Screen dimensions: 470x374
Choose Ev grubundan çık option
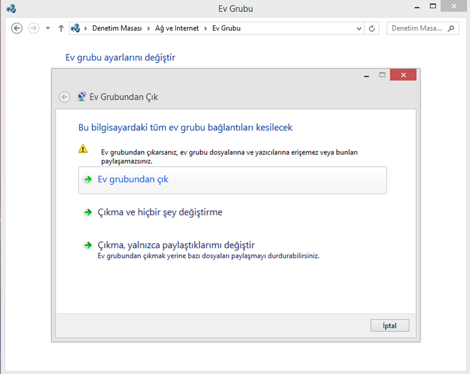233,180
